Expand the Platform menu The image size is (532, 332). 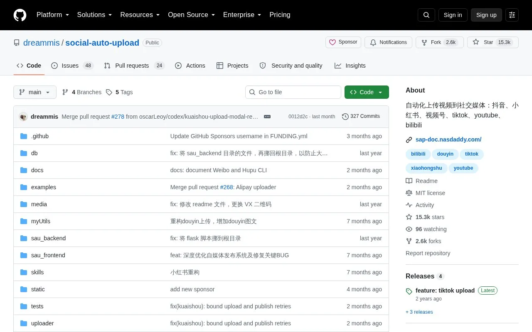click(x=53, y=15)
